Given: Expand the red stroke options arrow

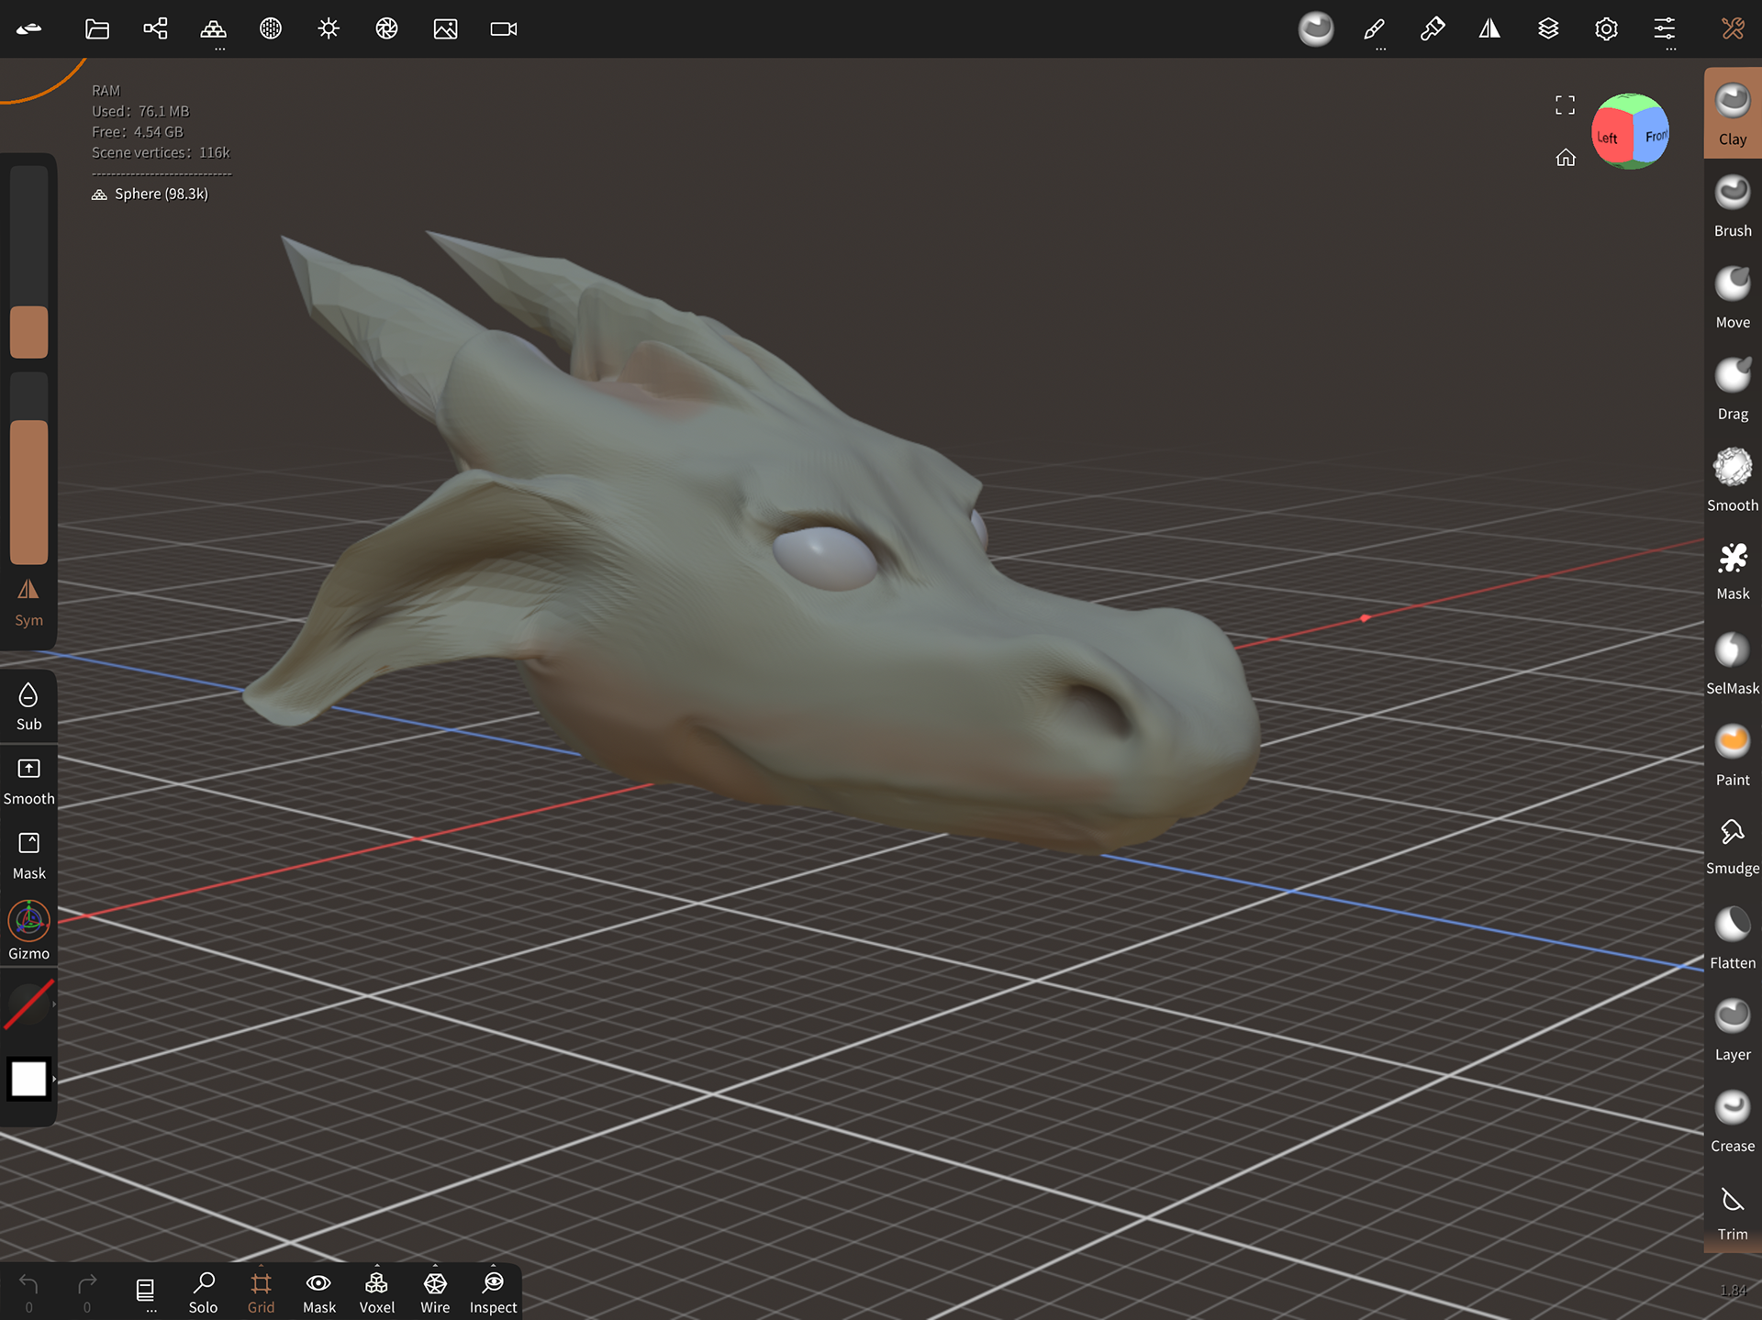Looking at the screenshot, I should click(54, 1004).
